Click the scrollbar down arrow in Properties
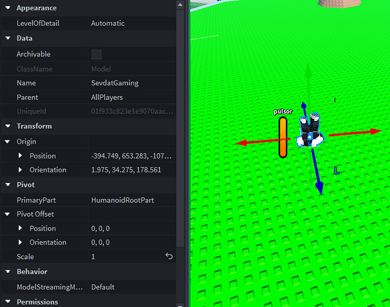Image resolution: width=390 pixels, height=307 pixels. point(180,305)
